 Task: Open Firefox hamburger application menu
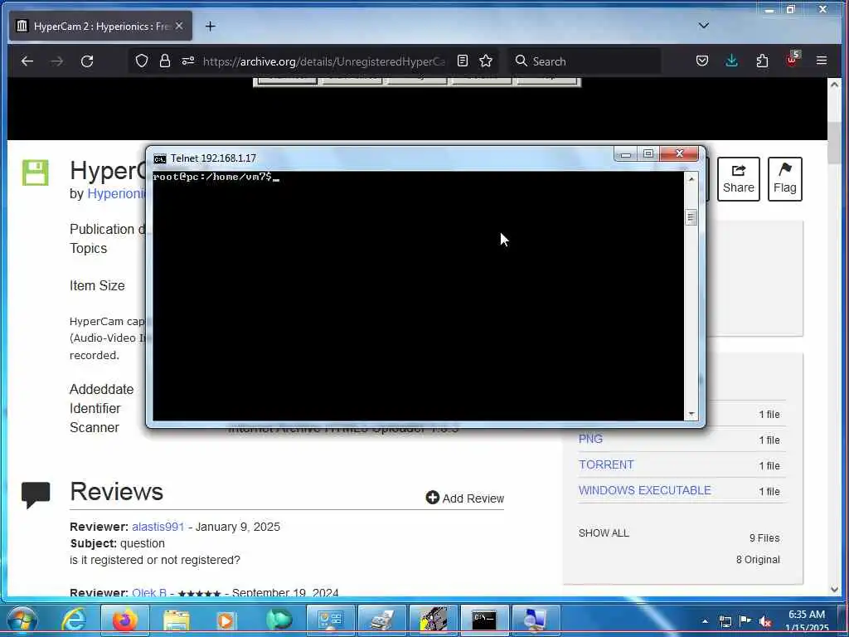click(822, 61)
